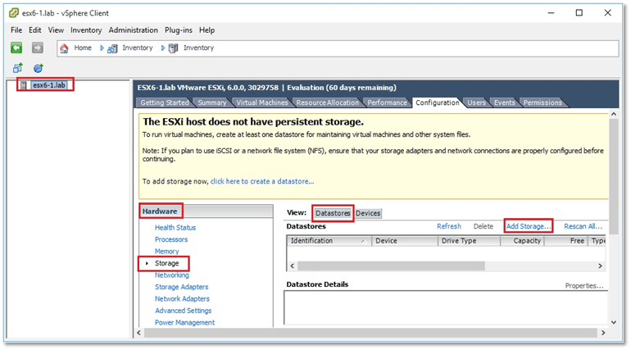Viewport: 631px width, 350px height.
Task: Switch to the Performance tab
Action: (x=387, y=102)
